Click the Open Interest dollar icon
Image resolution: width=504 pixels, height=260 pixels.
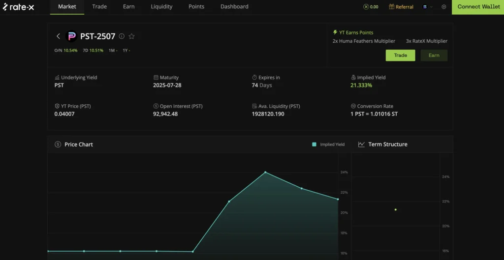tap(156, 106)
